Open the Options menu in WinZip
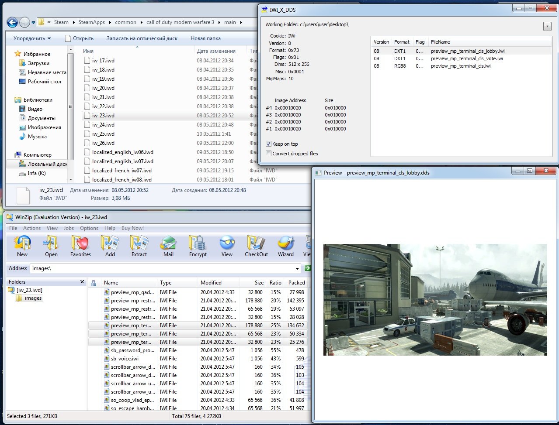The image size is (559, 425). pos(89,228)
